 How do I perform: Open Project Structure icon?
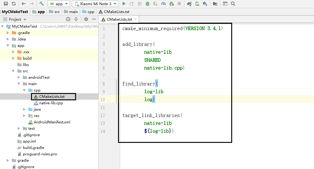pyautogui.click(x=215, y=4)
